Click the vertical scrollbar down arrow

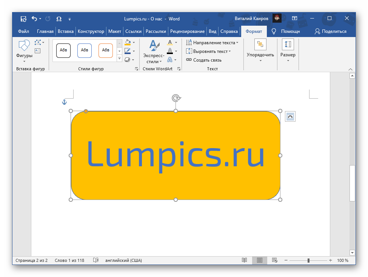pos(352,253)
